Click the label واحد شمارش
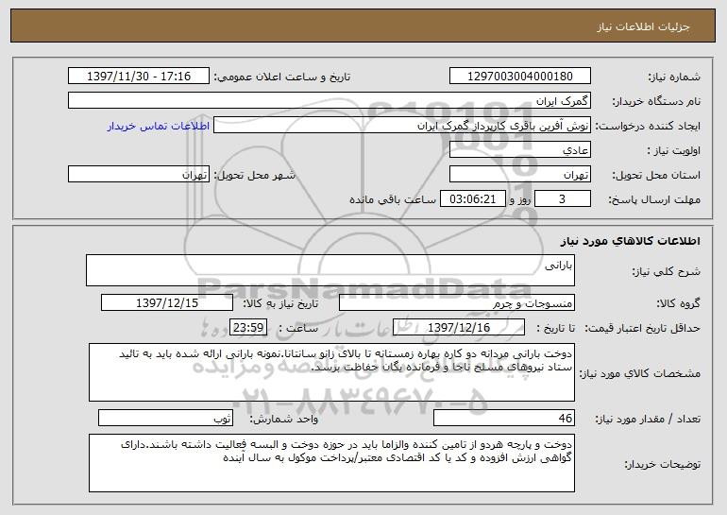This screenshot has width=727, height=515. [x=284, y=419]
